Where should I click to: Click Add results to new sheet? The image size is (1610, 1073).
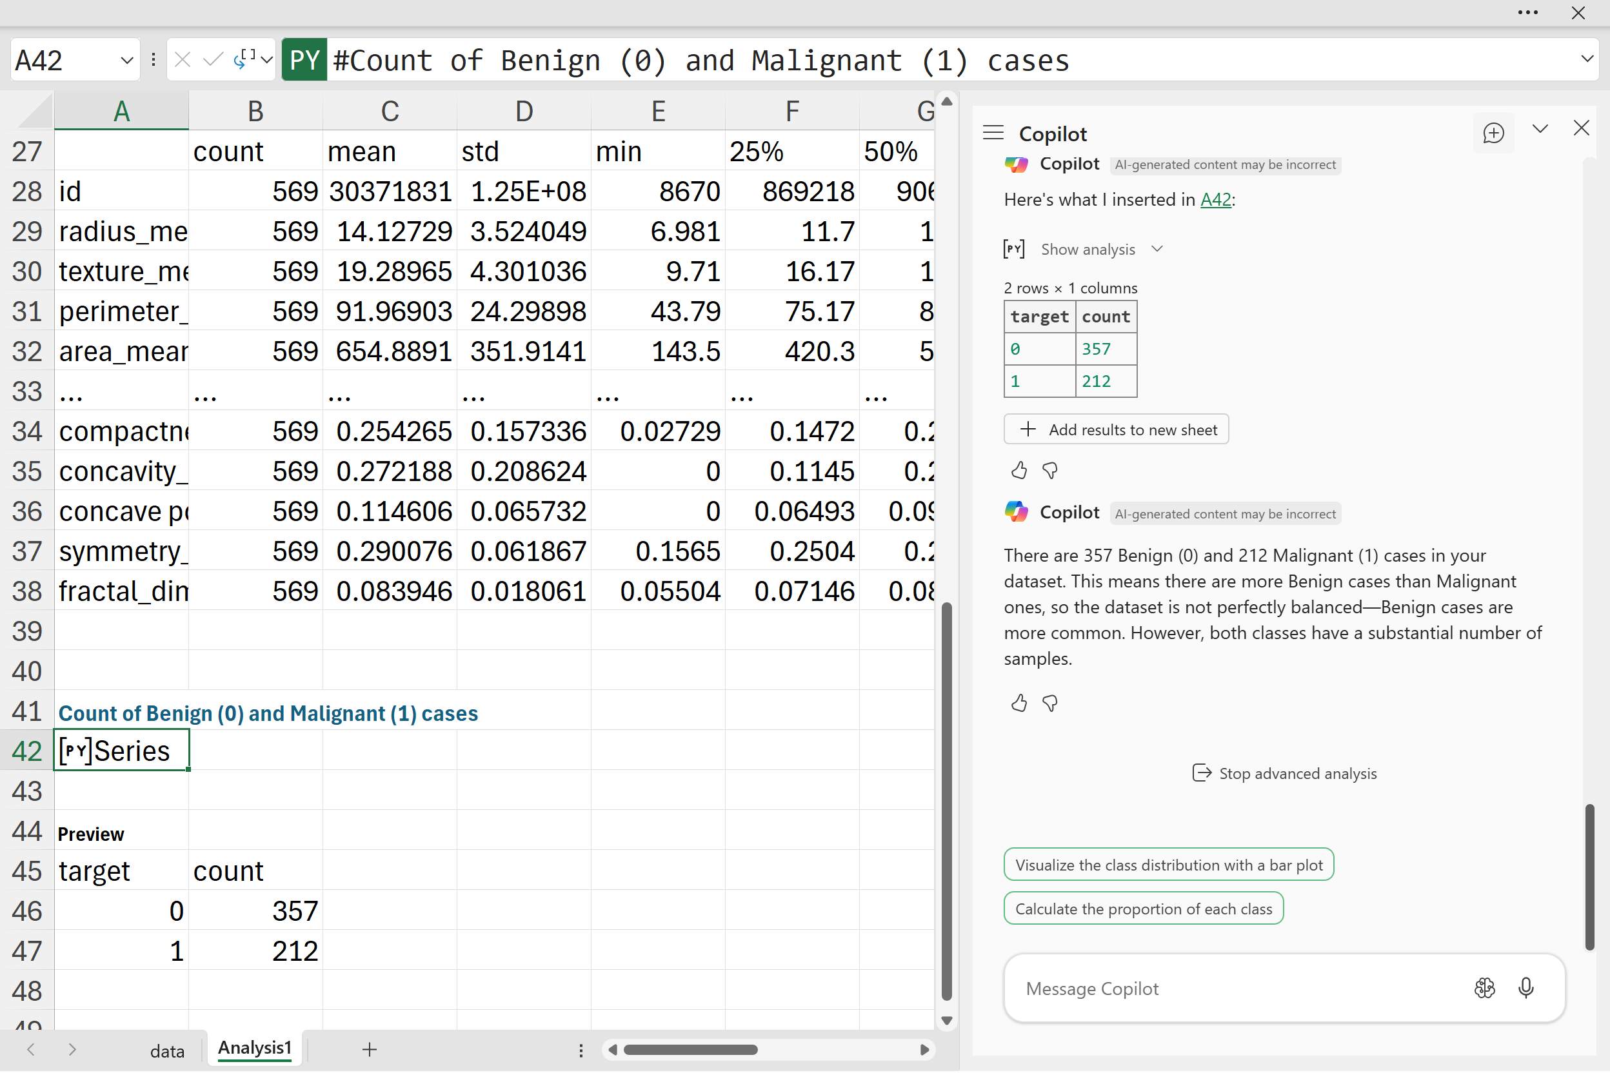pyautogui.click(x=1116, y=429)
